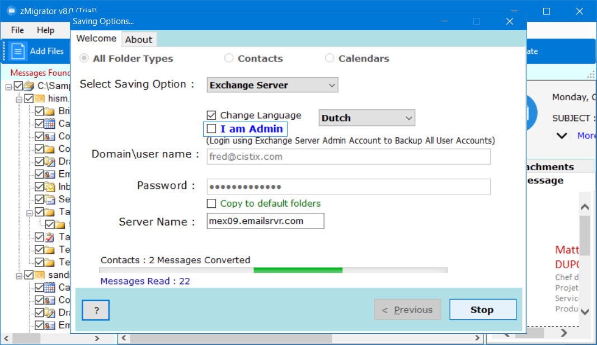Image resolution: width=597 pixels, height=345 pixels.
Task: Switch to the About tab
Action: [139, 40]
